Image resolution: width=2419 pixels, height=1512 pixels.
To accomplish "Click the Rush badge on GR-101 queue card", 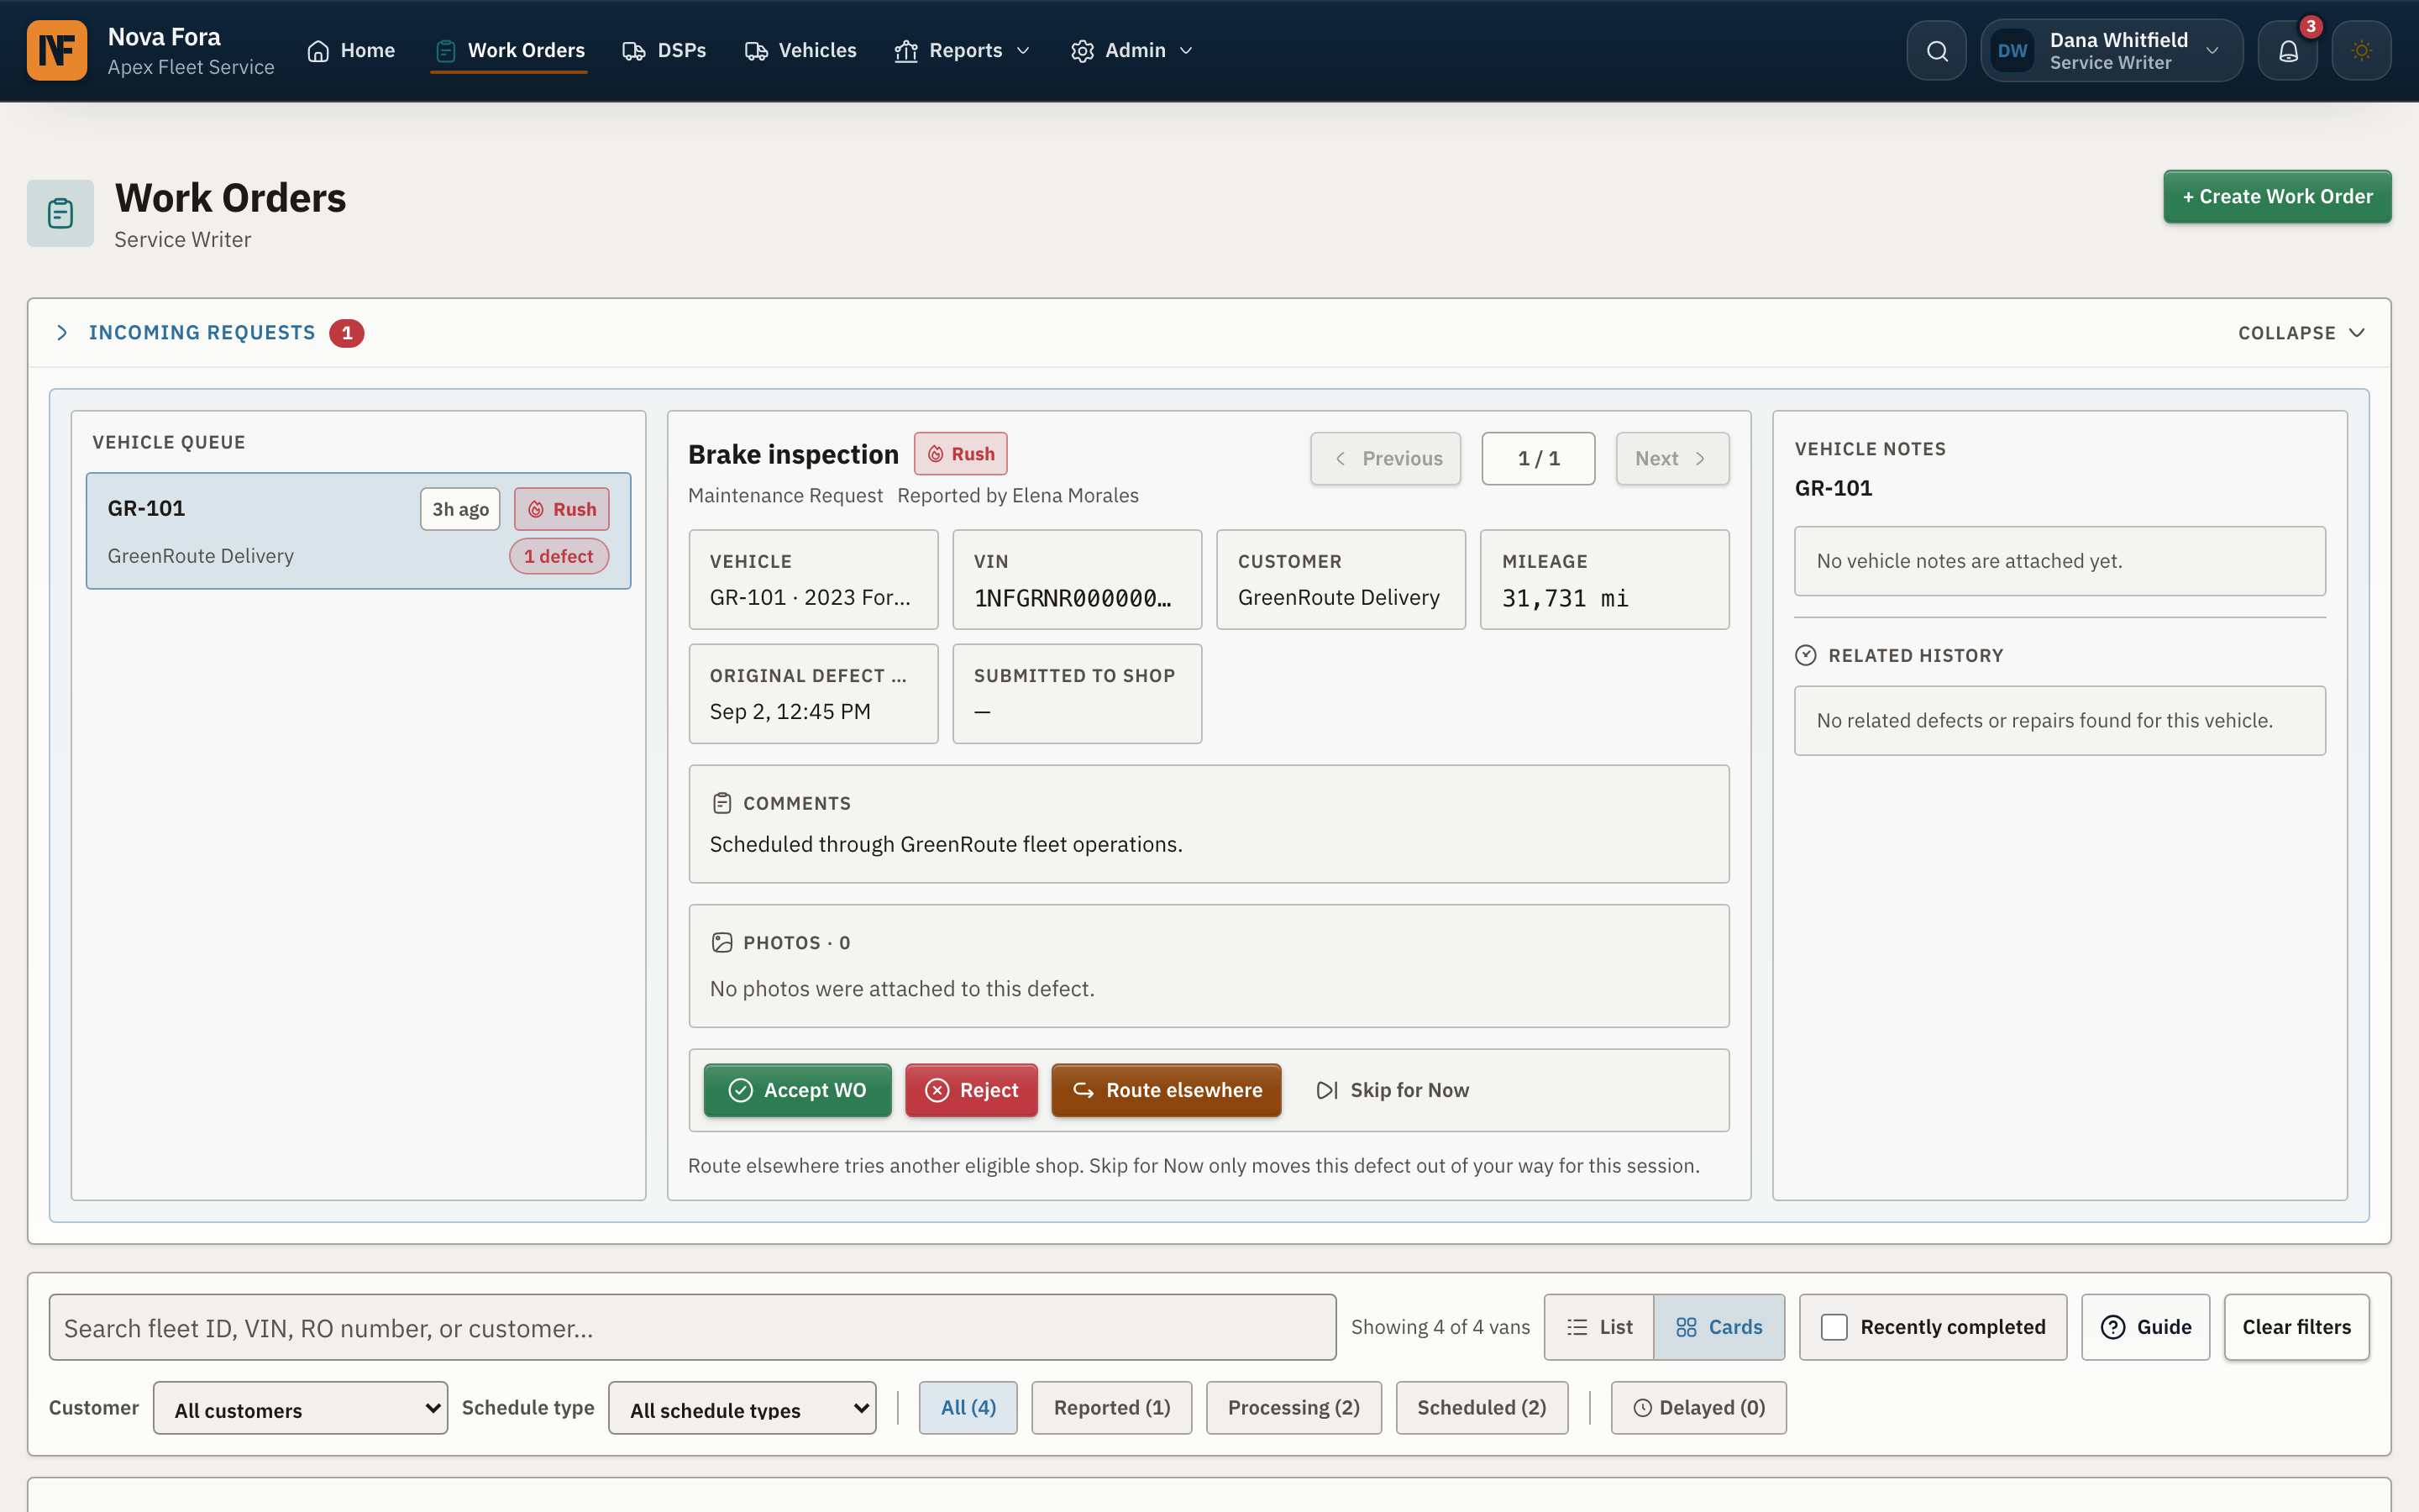I will tap(562, 509).
